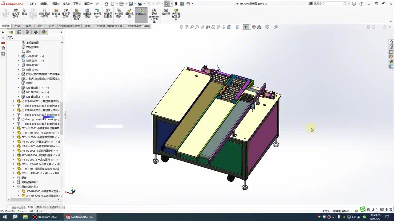Switch to the FeatureManager design tree tab
Viewport: 394px width, 221px height.
tap(11, 32)
